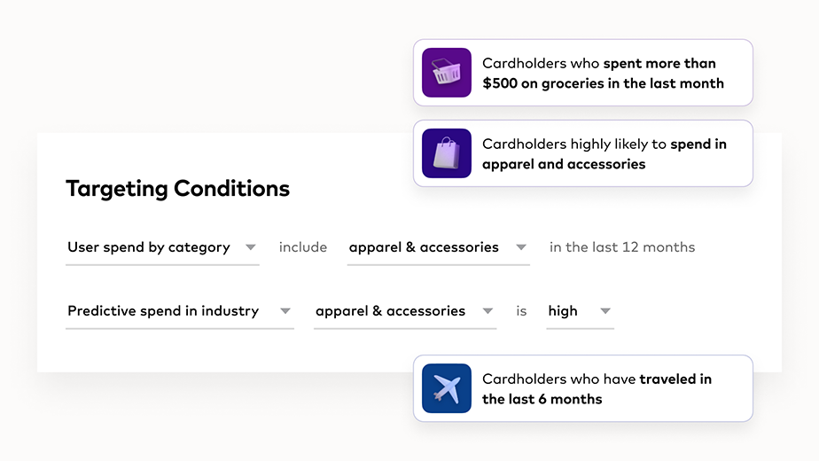Screen dimensions: 819x461
Task: Click the purple grocery basket icon
Action: tap(447, 73)
